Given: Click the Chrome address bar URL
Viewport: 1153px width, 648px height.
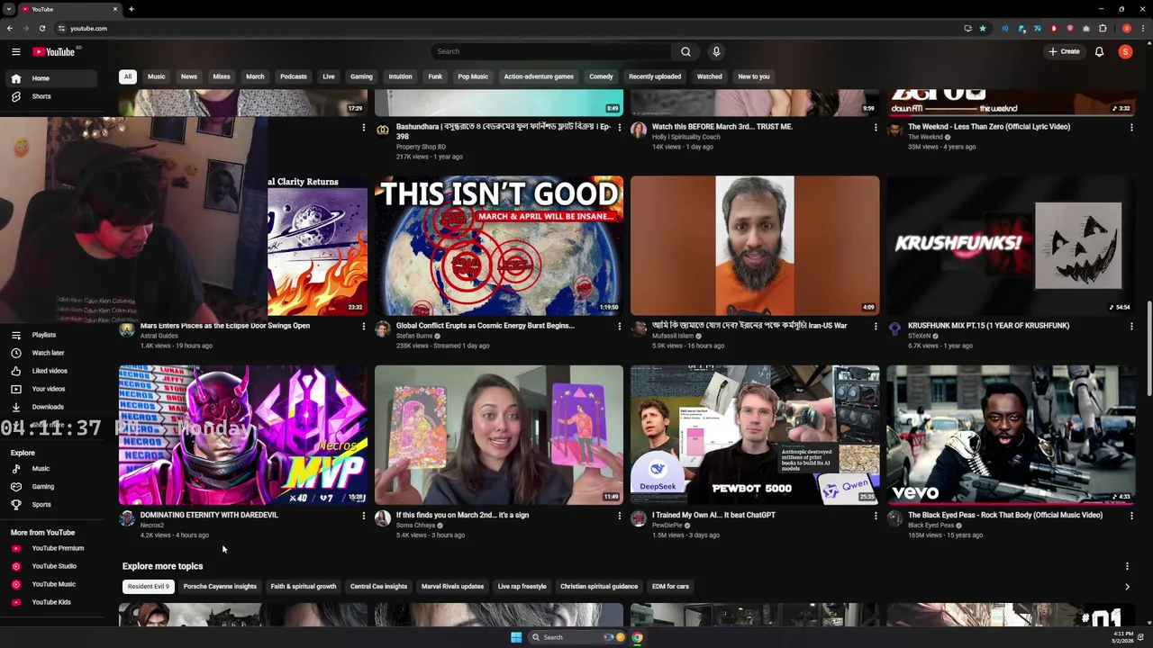Looking at the screenshot, I should [x=89, y=28].
